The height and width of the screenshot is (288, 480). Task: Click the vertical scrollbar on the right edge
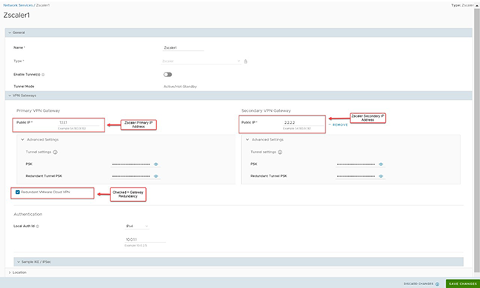(477, 141)
